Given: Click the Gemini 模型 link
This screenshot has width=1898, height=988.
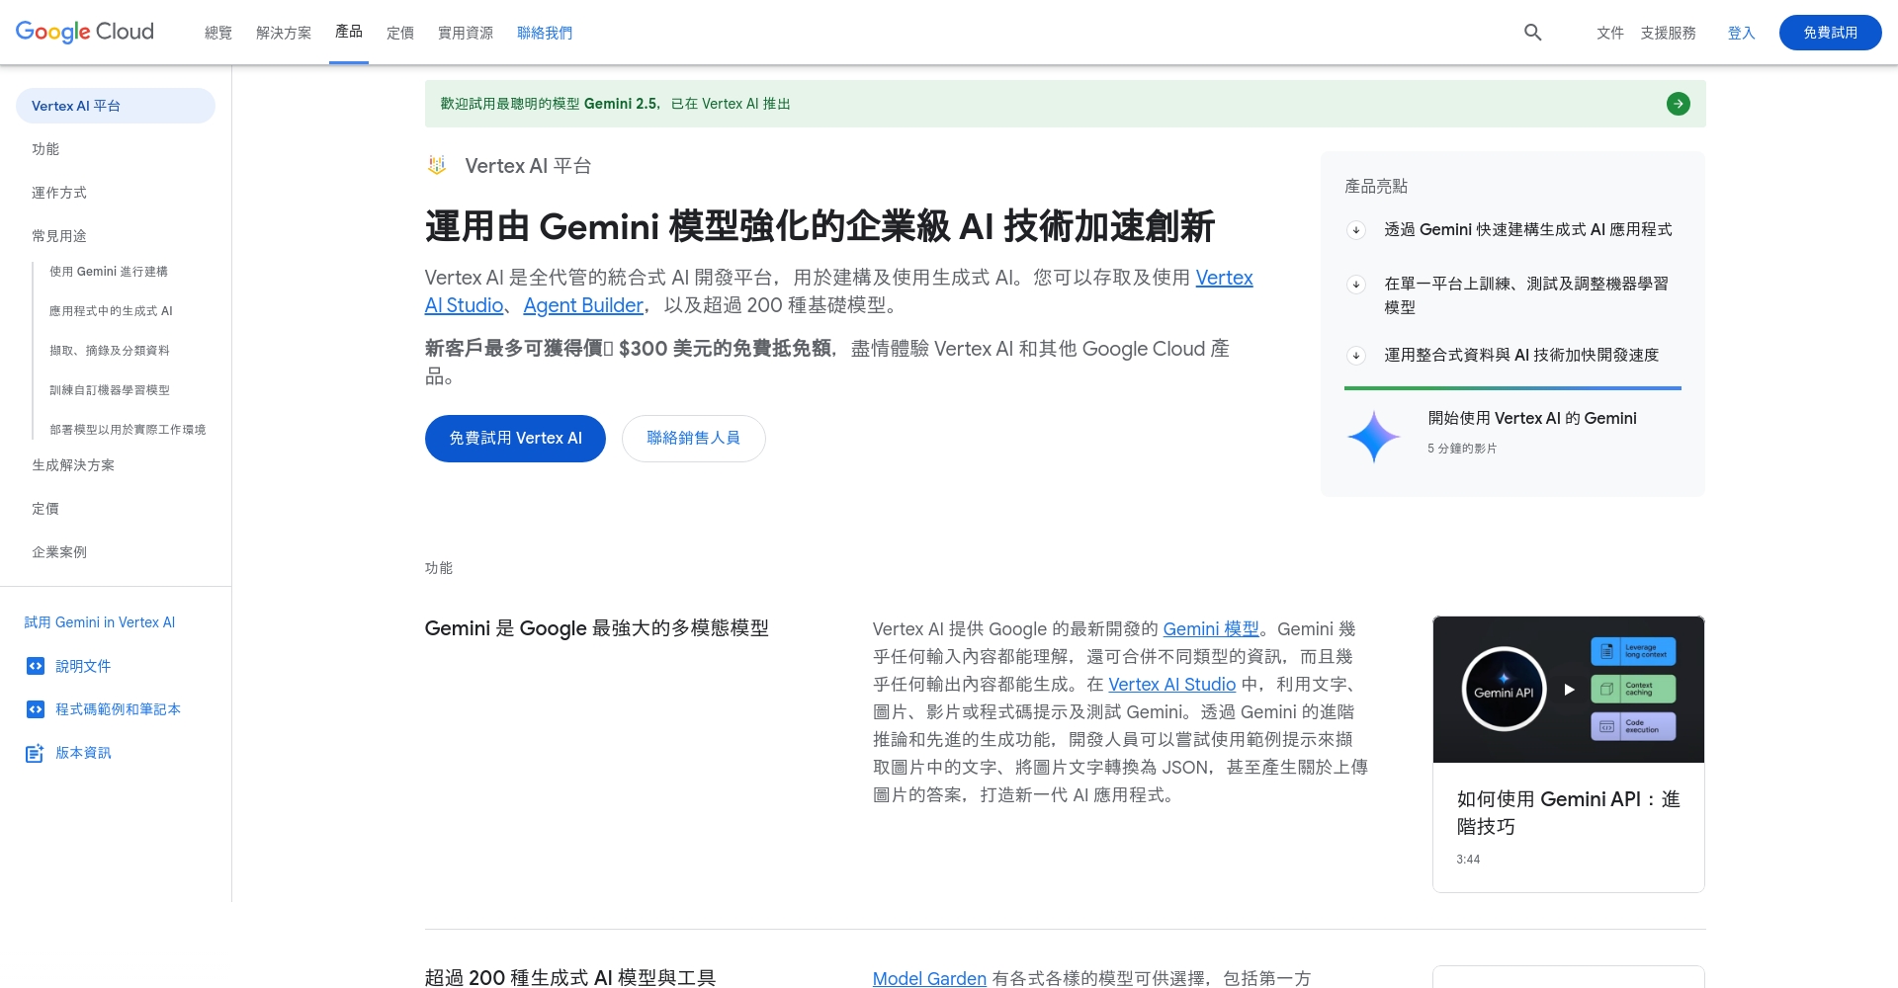Looking at the screenshot, I should pyautogui.click(x=1211, y=629).
